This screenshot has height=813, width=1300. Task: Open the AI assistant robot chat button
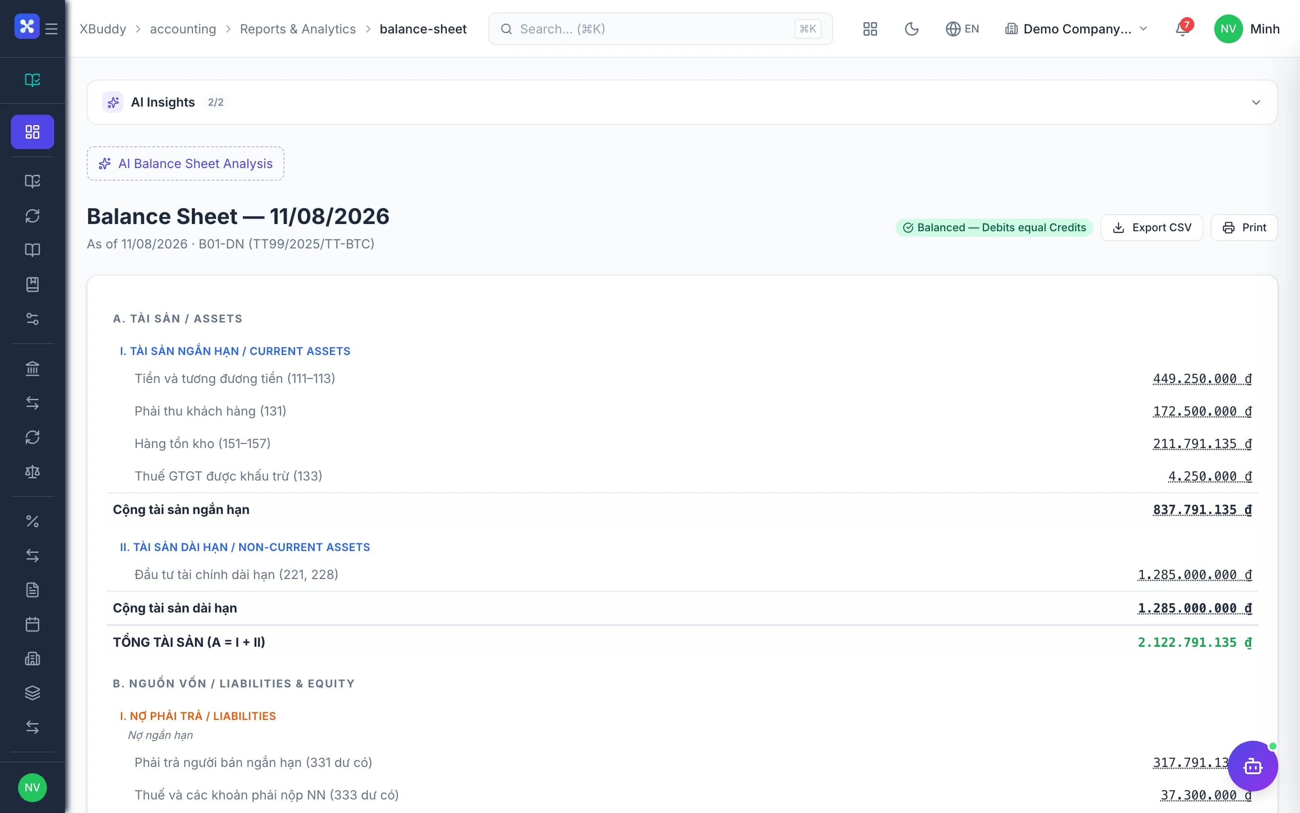coord(1253,766)
